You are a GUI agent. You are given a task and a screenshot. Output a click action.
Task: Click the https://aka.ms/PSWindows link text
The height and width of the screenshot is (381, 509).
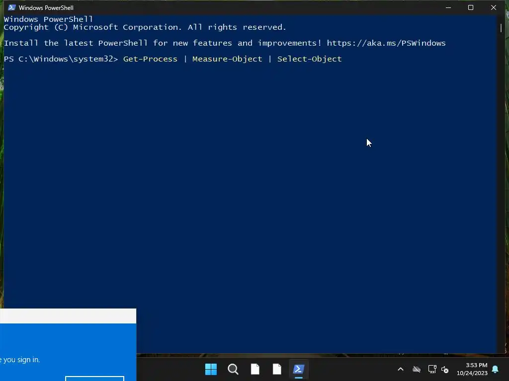click(x=386, y=43)
